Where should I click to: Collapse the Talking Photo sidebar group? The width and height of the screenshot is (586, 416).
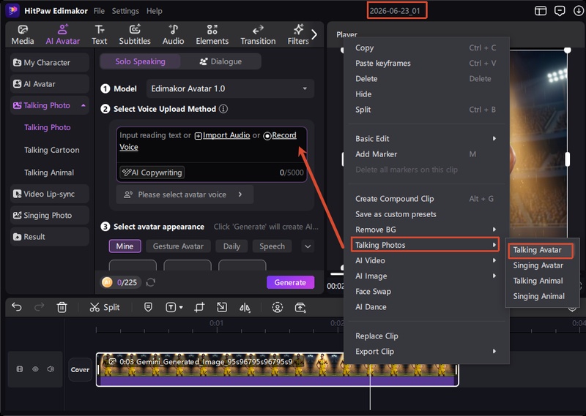83,105
